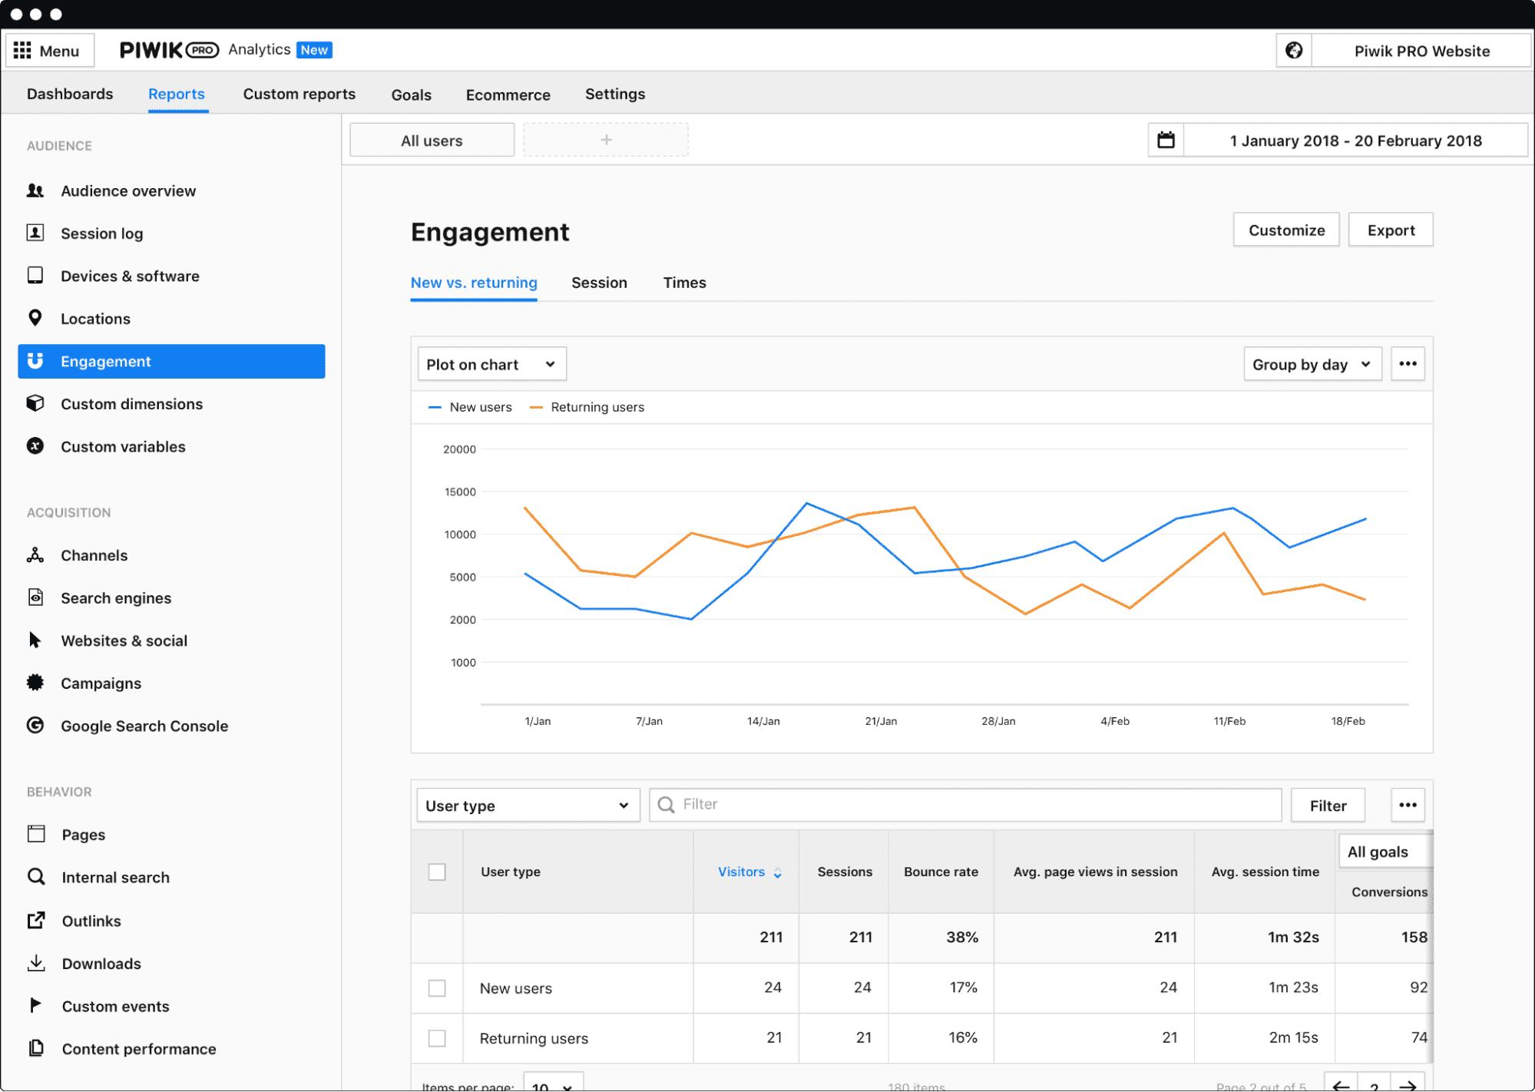1535x1092 pixels.
Task: Click the Campaigns icon
Action: coord(37,682)
